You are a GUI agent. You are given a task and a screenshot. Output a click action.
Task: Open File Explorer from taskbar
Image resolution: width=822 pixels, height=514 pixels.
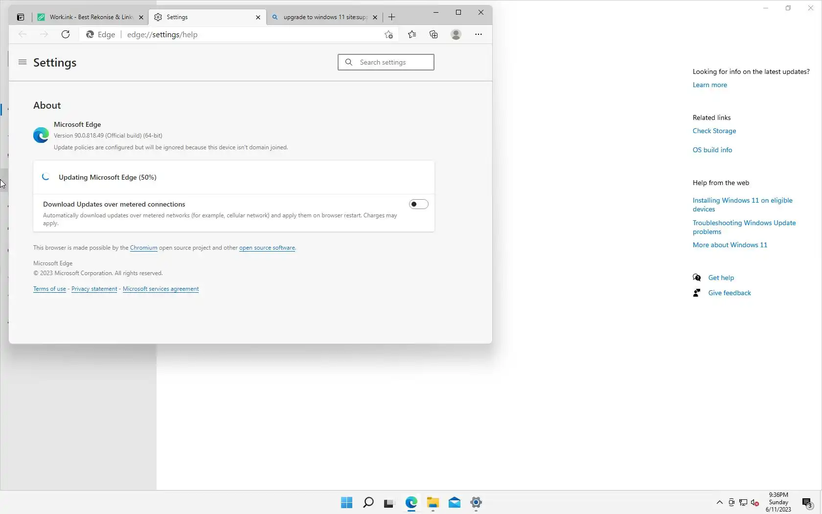pyautogui.click(x=433, y=503)
